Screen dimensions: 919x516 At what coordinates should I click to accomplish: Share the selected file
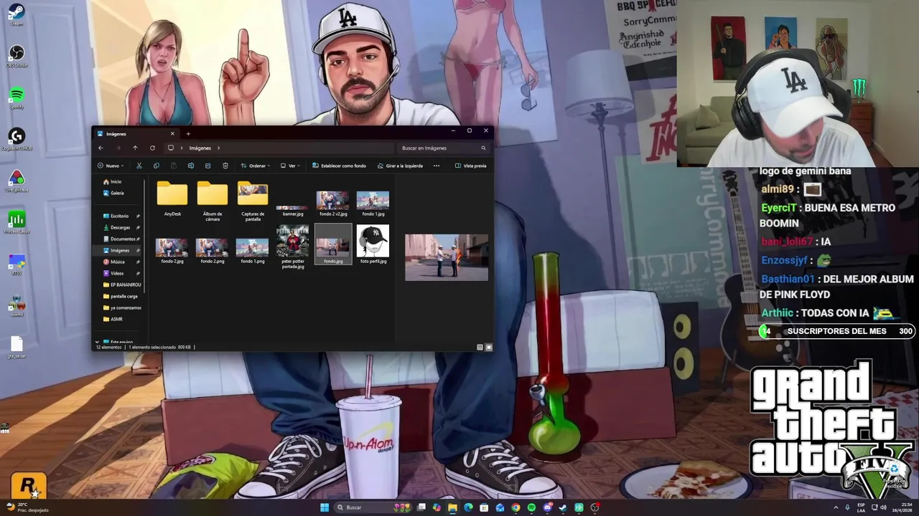[207, 166]
